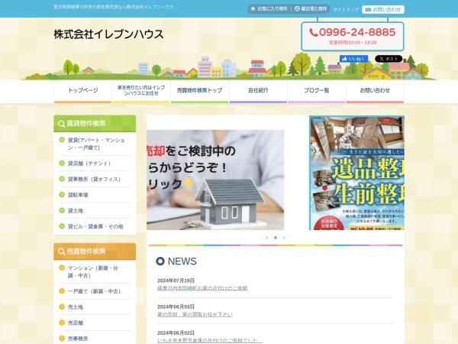Open 家を売りたい方はイレブンハウスにお任せ nav tab
Screen dimensions: 458x344
pyautogui.click(x=141, y=91)
